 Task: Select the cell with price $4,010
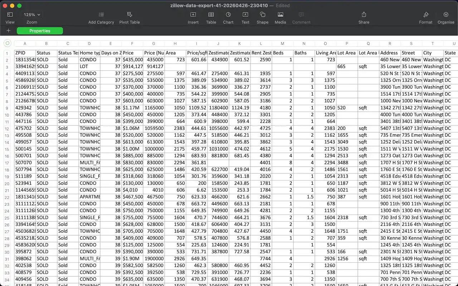coord(132,190)
